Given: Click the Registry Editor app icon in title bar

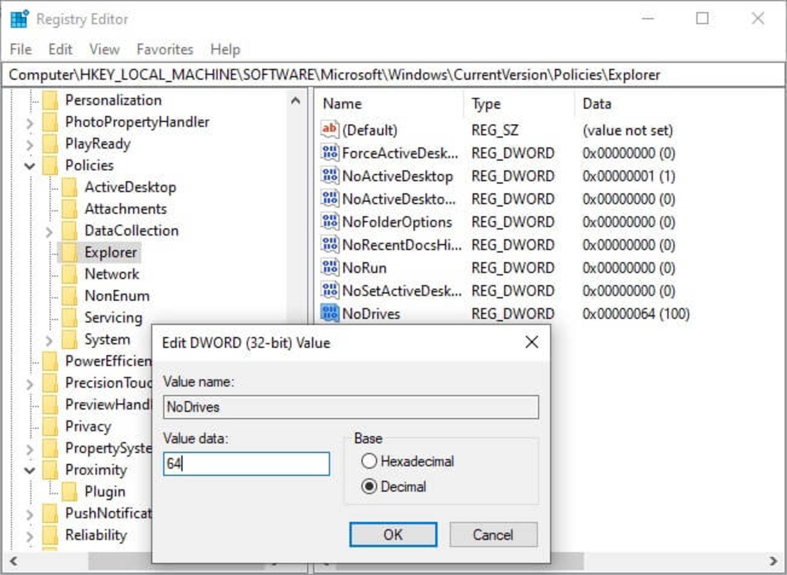Looking at the screenshot, I should 19,19.
